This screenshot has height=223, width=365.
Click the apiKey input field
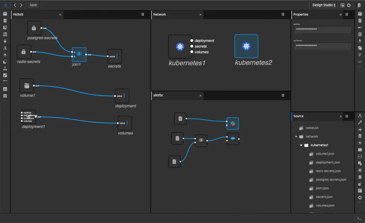322,29
